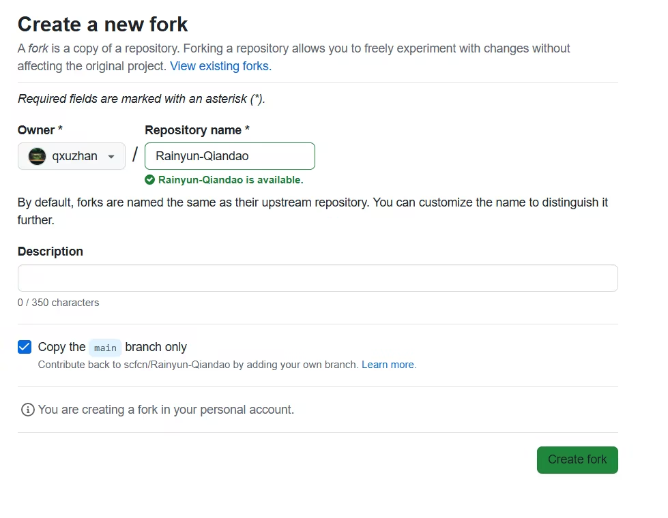The image size is (668, 518).
Task: Click the green availability checkmark icon
Action: (149, 180)
